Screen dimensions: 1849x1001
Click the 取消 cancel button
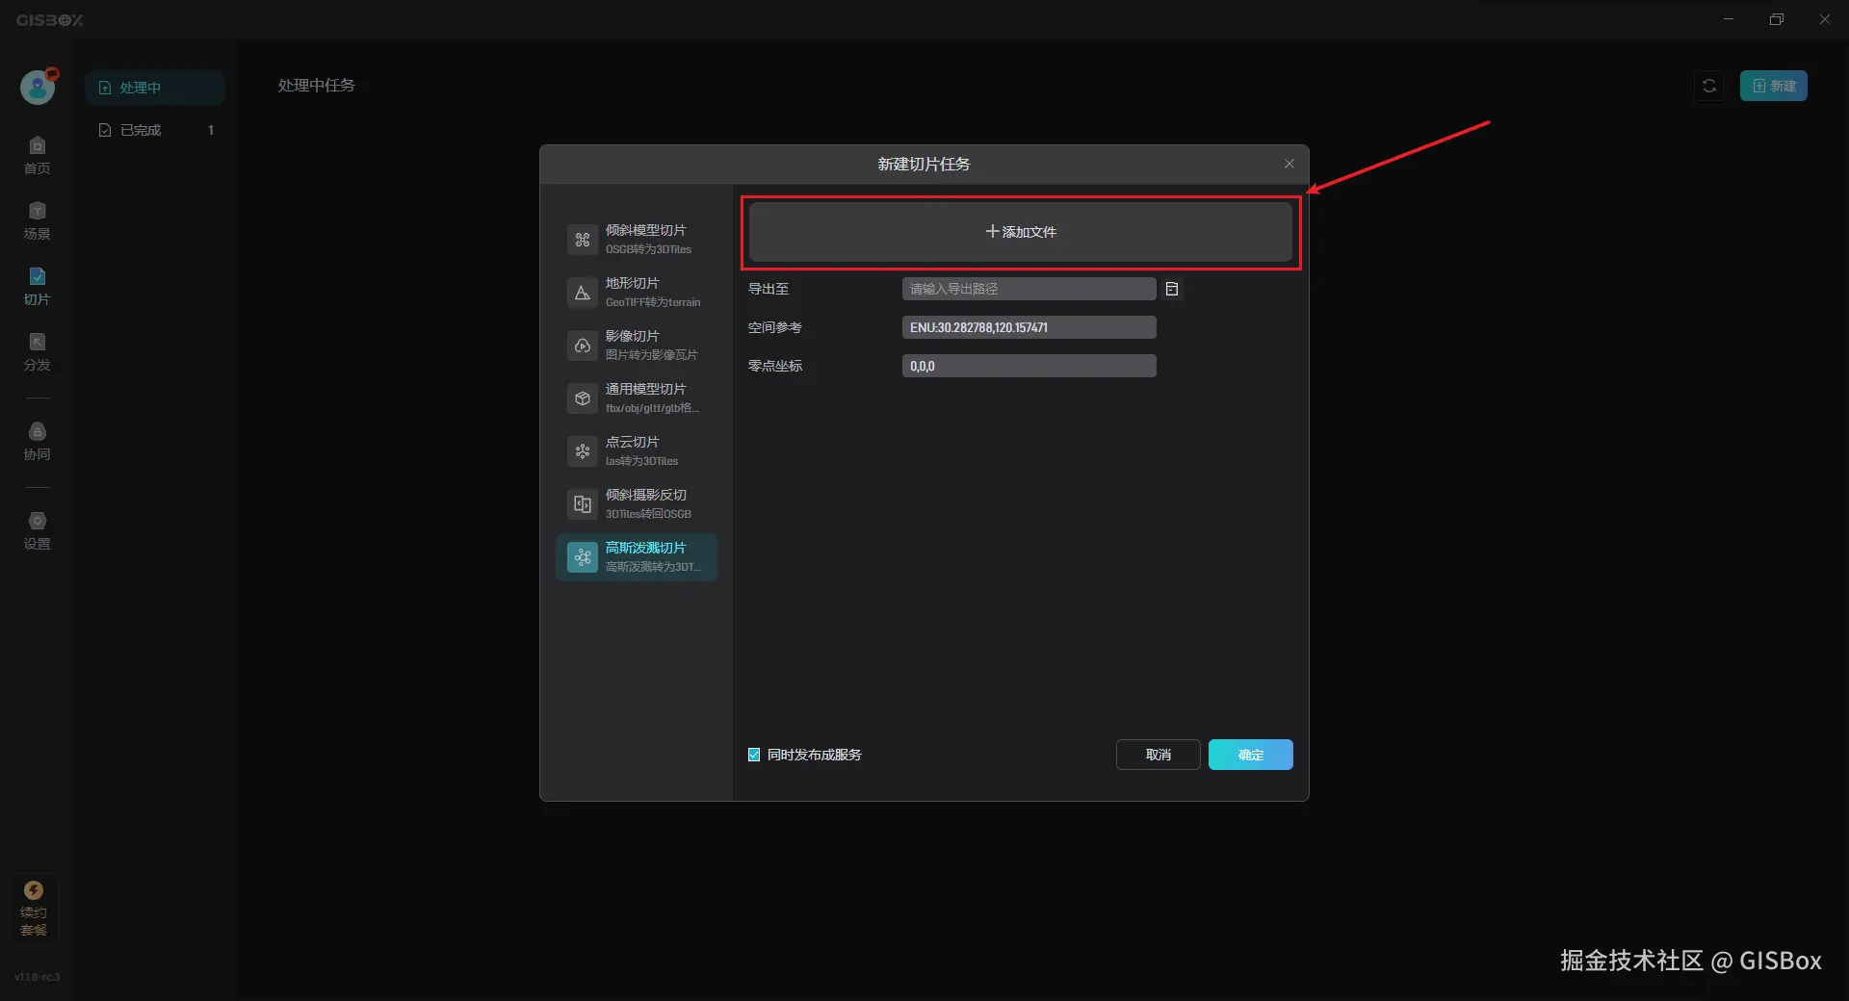[x=1158, y=755]
